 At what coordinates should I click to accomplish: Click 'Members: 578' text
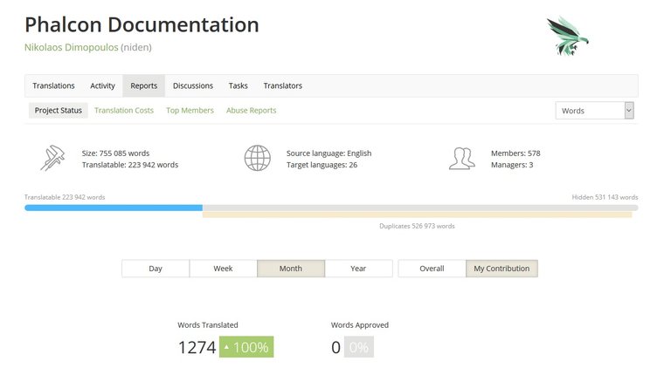pyautogui.click(x=515, y=153)
